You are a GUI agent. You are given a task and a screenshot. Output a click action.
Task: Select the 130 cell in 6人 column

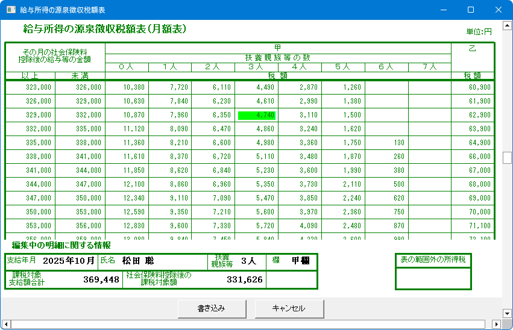click(386, 143)
